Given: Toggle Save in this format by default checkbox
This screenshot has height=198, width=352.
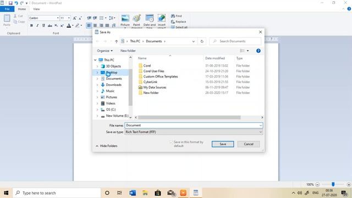Looking at the screenshot, I should 171,142.
